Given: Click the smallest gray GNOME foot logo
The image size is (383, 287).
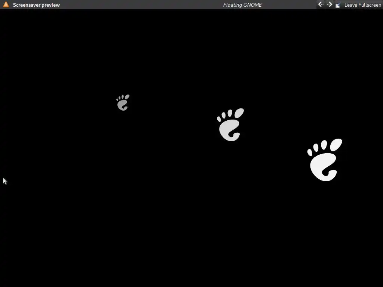Looking at the screenshot, I should (123, 102).
